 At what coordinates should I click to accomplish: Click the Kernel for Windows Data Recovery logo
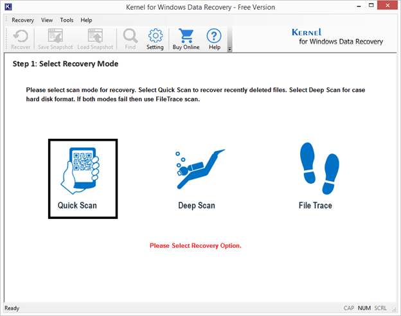(x=337, y=37)
